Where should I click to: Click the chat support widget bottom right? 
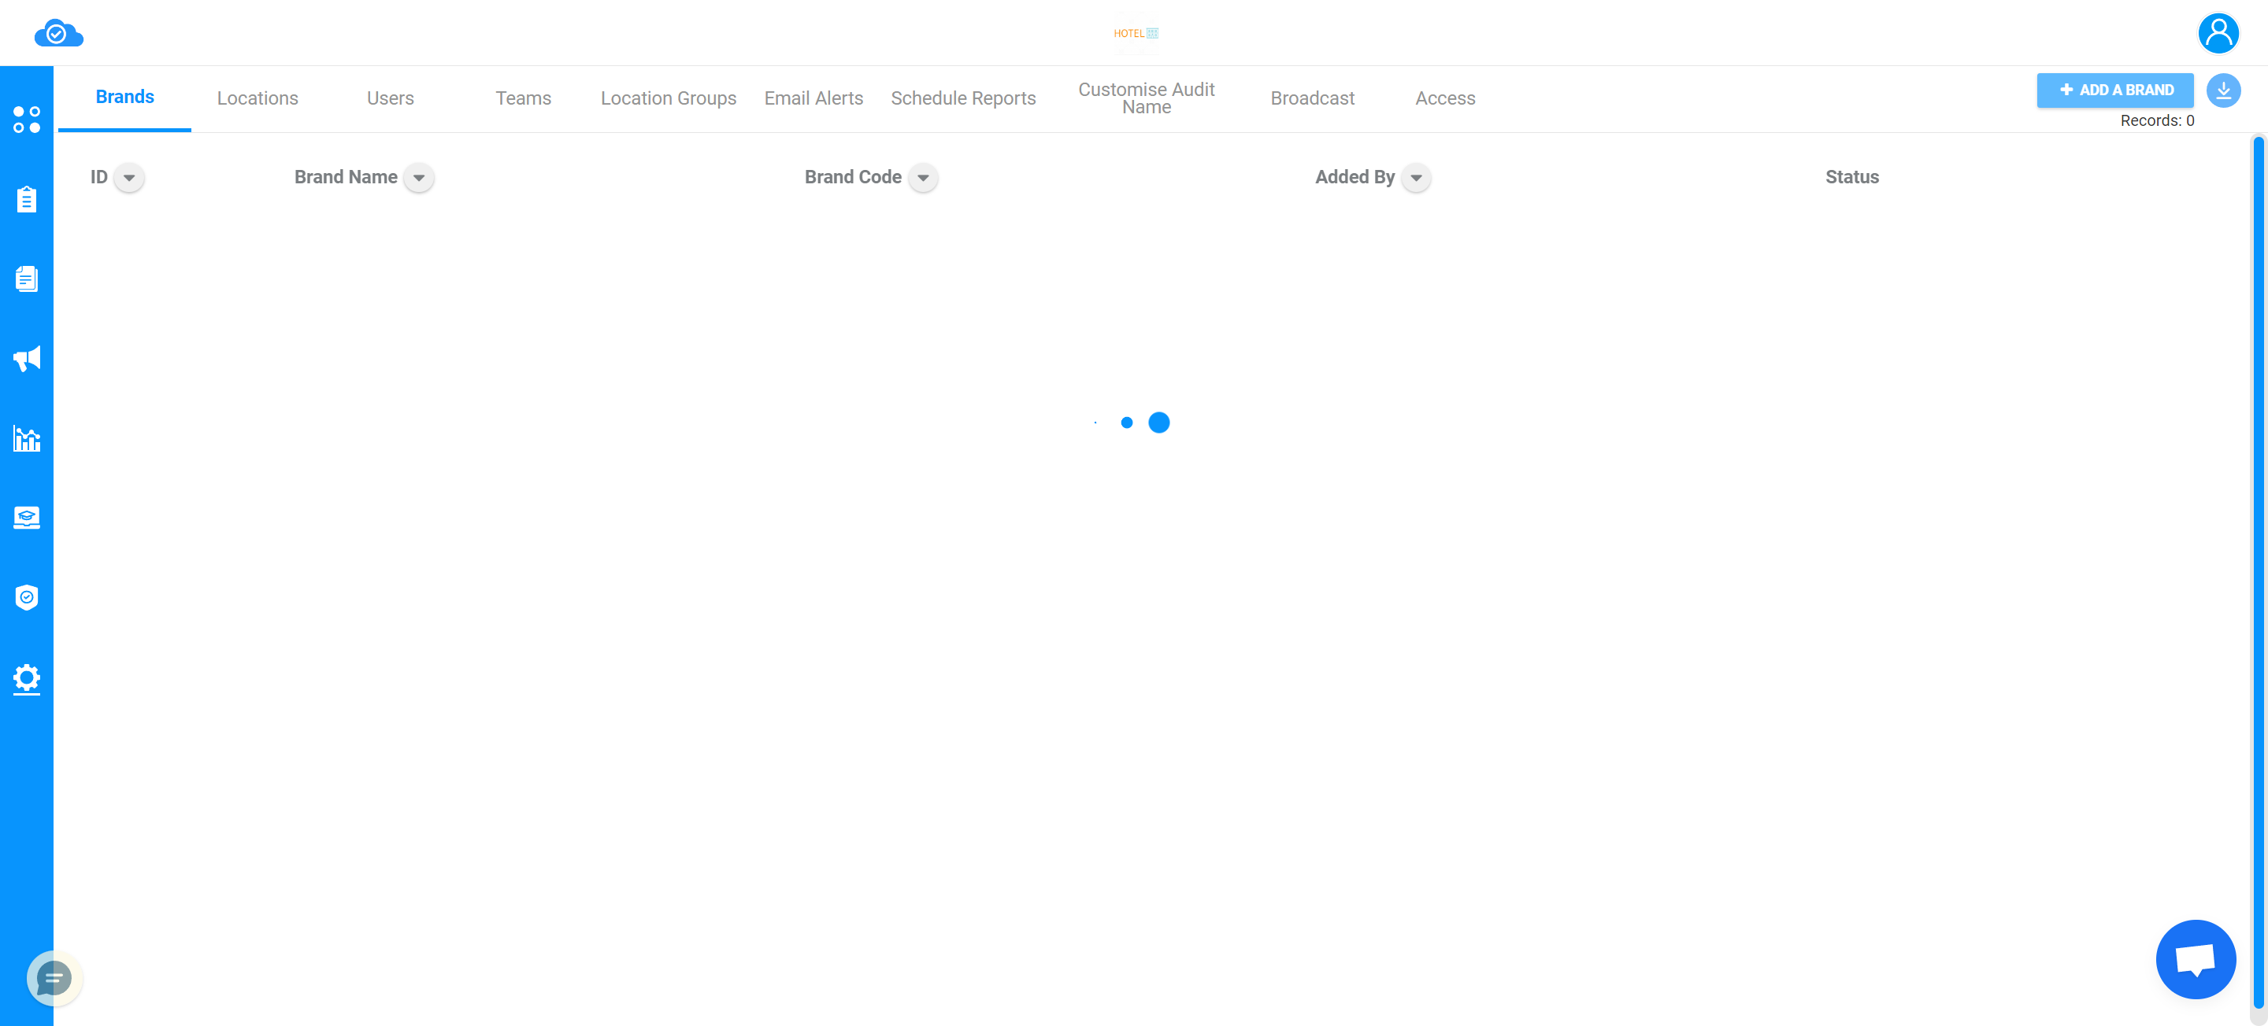(x=2194, y=958)
